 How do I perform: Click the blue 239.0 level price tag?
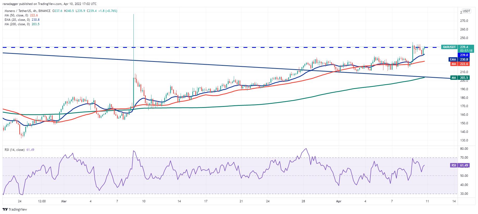point(464,55)
